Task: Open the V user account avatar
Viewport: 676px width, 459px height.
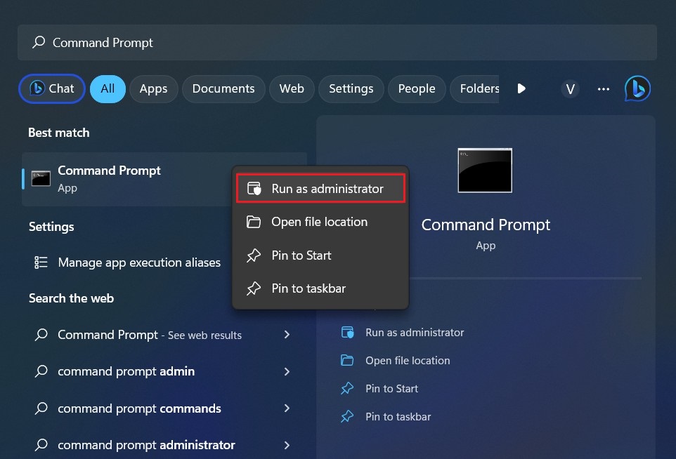Action: pos(570,89)
